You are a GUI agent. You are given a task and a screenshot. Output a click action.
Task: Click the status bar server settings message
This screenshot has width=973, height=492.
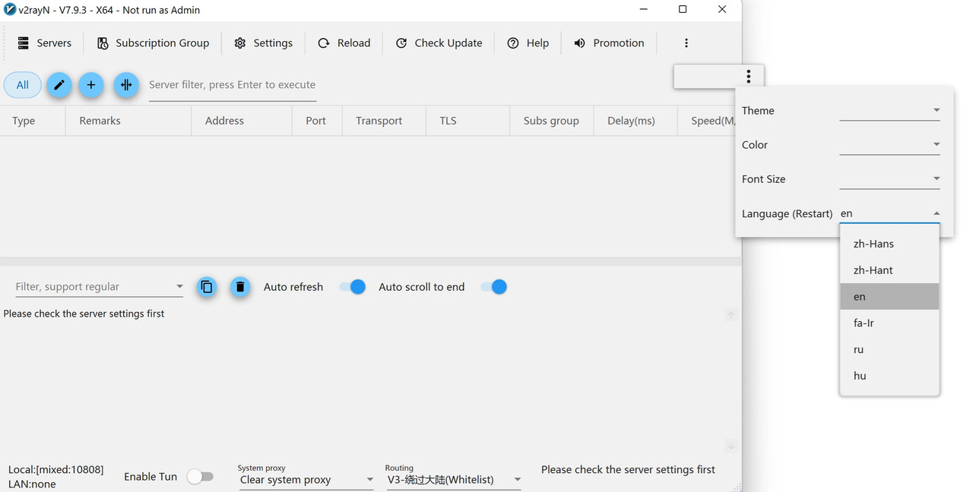tap(628, 470)
